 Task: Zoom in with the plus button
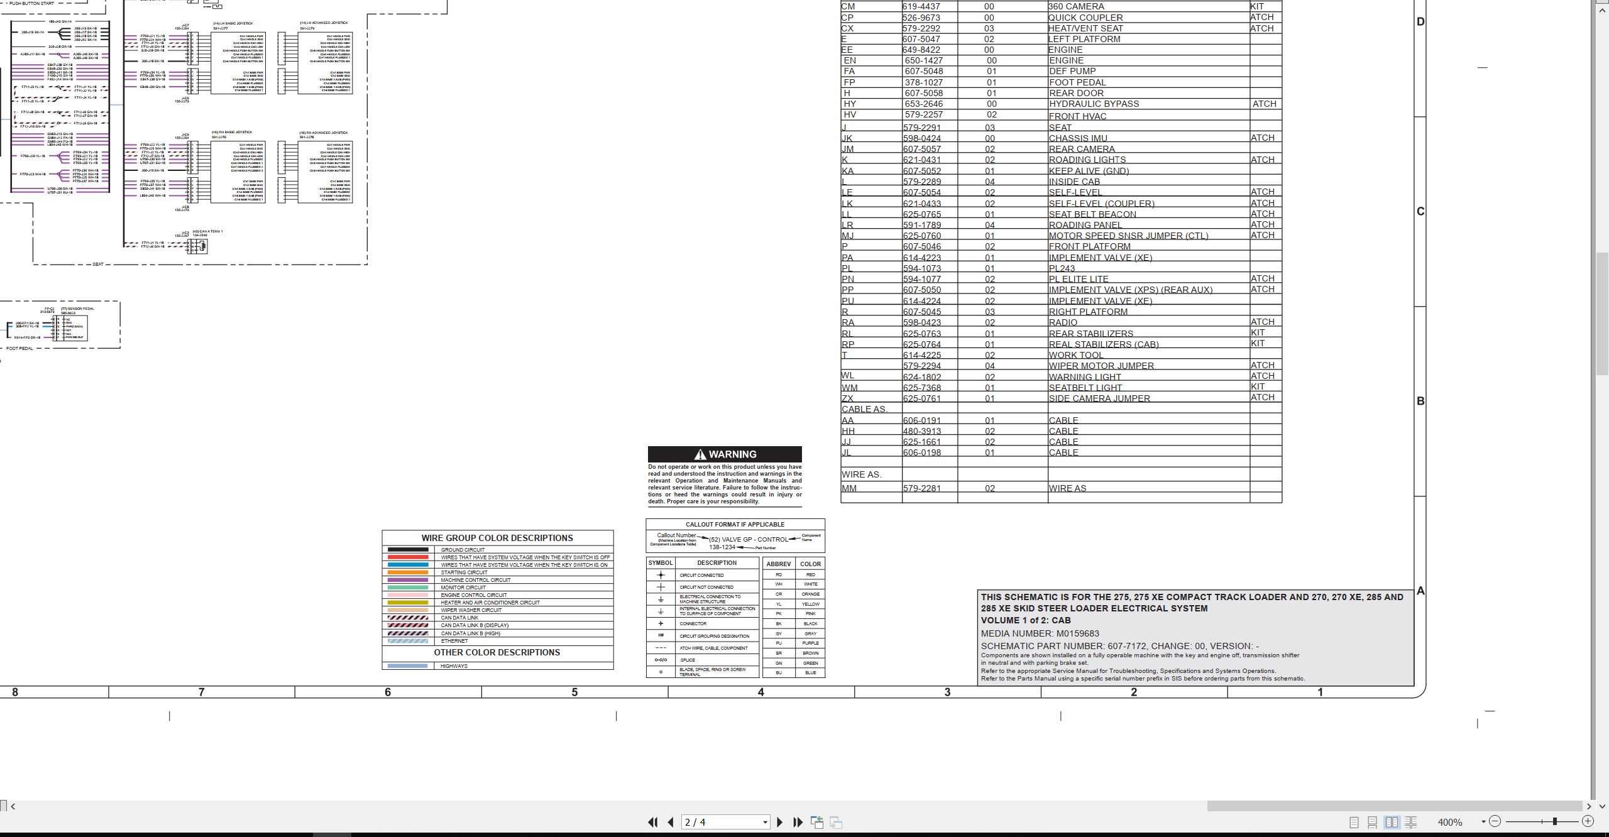point(1588,821)
